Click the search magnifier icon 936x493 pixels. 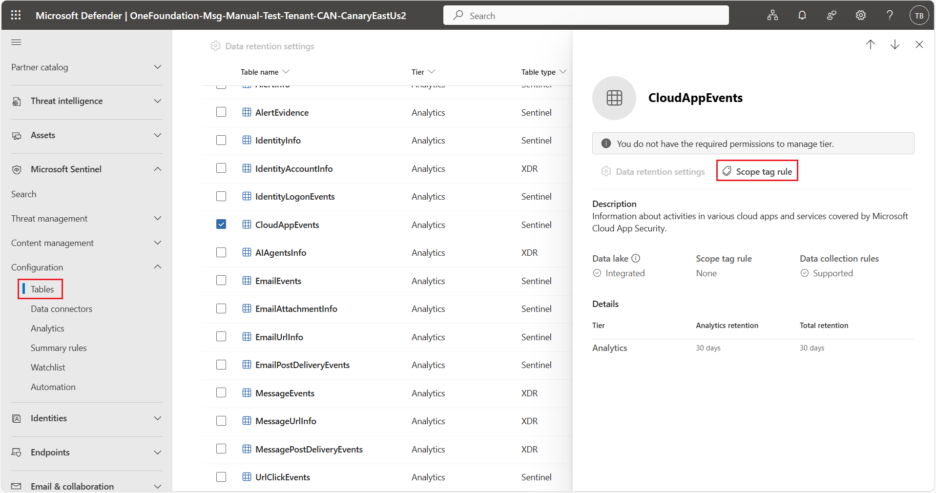[x=458, y=15]
